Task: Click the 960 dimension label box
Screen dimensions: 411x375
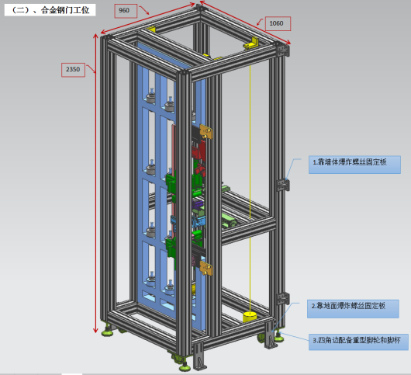Action: [126, 11]
